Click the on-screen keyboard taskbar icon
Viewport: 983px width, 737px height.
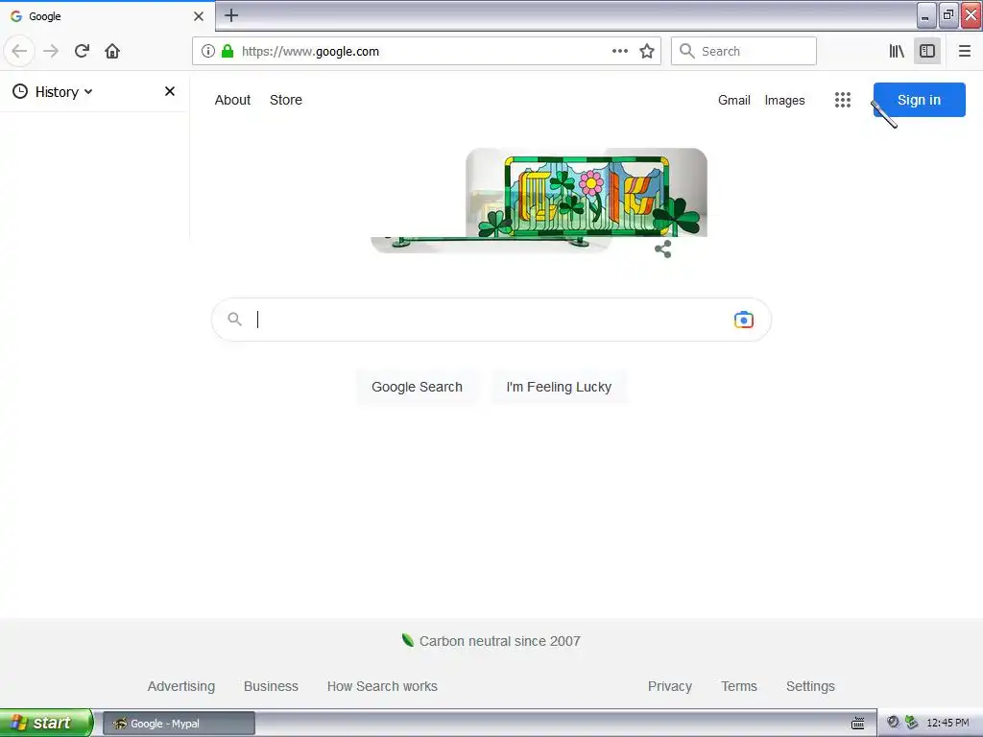point(857,724)
